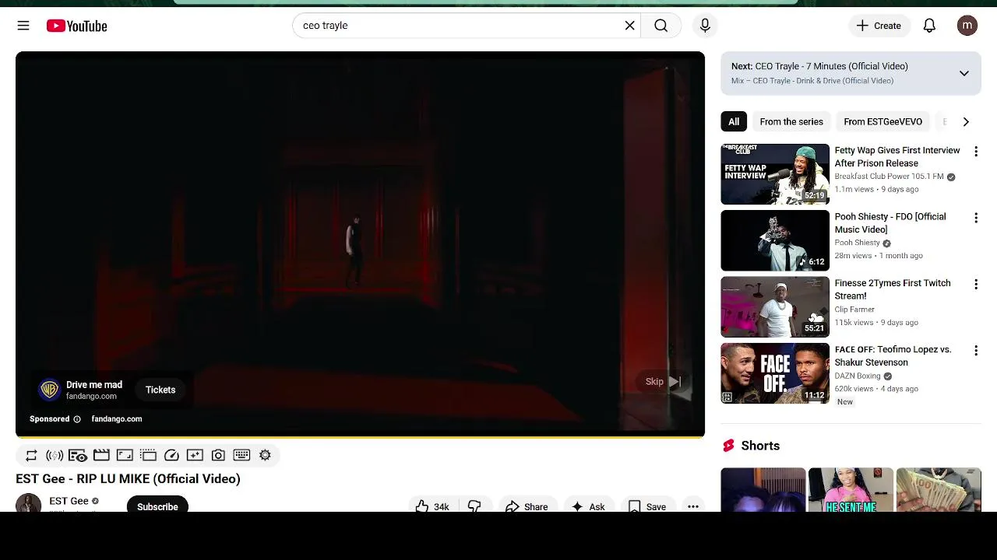Subscribe to EST Gee channel

[x=157, y=506]
